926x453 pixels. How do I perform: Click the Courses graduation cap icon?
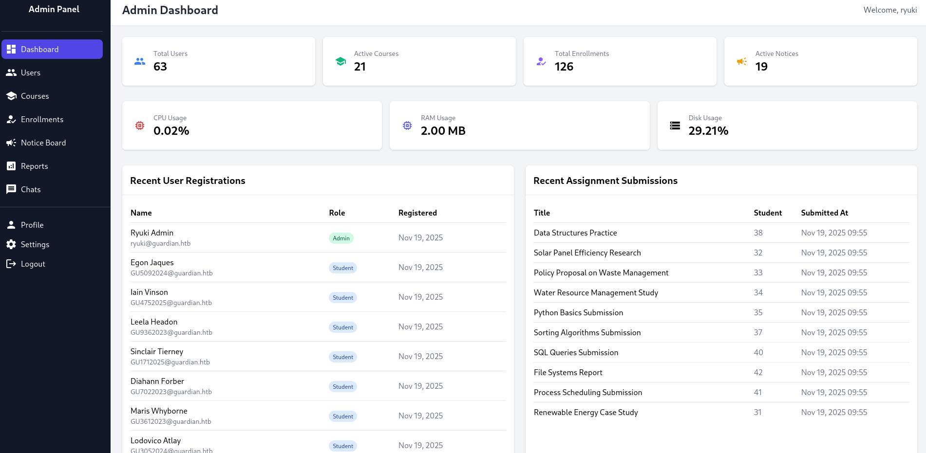click(11, 95)
